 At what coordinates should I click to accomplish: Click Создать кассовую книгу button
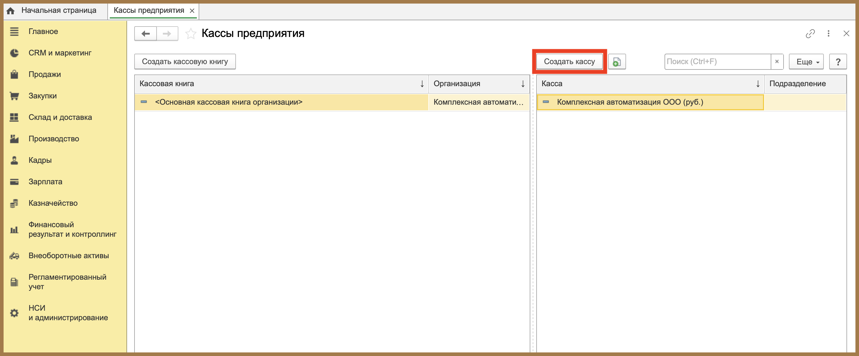click(185, 62)
